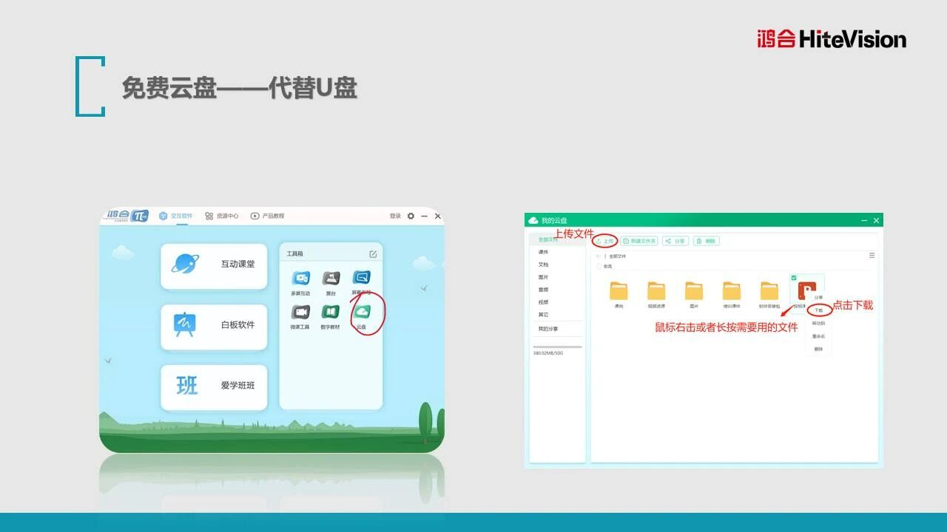
Task: Click the settings gear in launcher
Action: pos(411,216)
